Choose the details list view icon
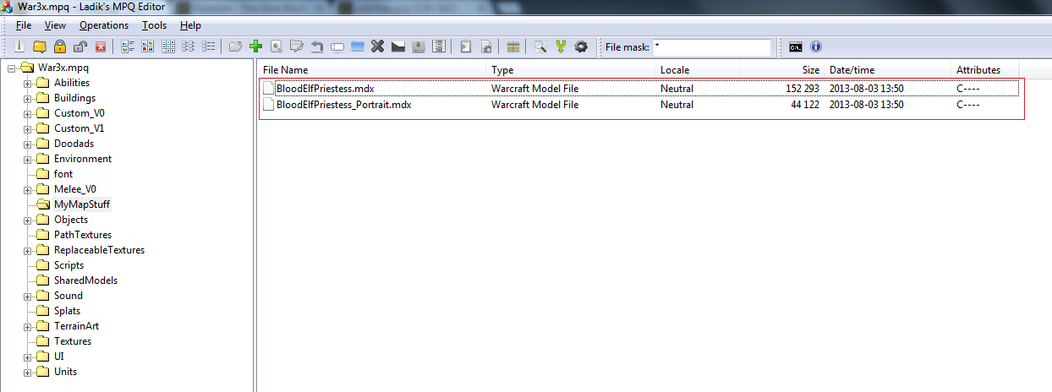Image resolution: width=1052 pixels, height=392 pixels. point(208,46)
